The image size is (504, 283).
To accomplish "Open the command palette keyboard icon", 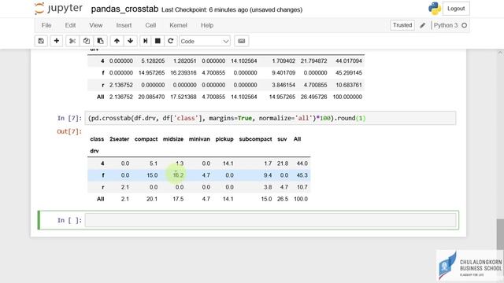I will [242, 41].
